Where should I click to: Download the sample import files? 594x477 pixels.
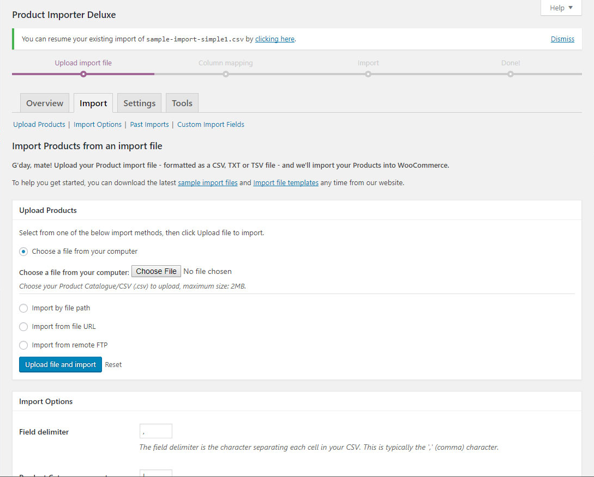coord(207,183)
